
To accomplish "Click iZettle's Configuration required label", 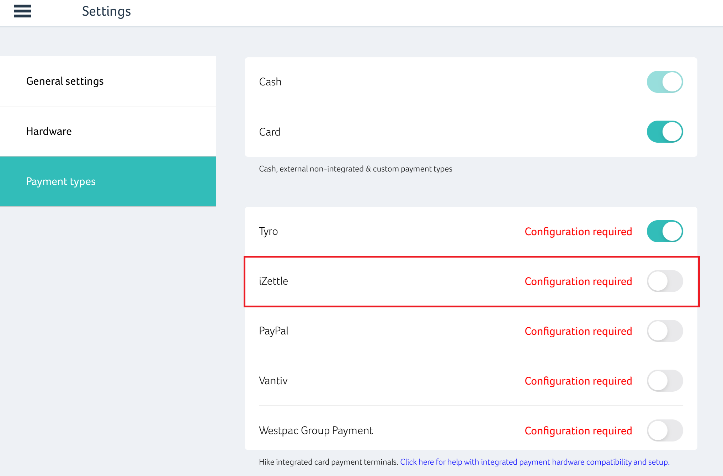I will tap(578, 281).
